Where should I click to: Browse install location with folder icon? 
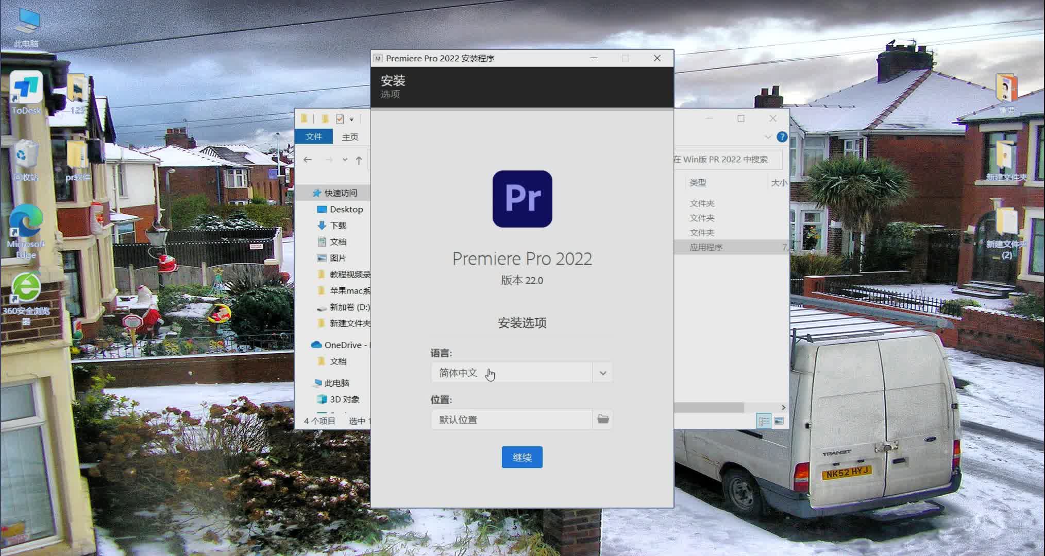pos(603,419)
